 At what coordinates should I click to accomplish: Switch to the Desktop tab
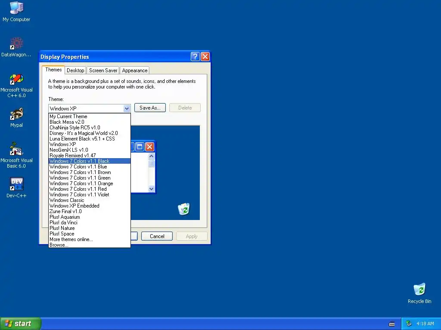click(x=75, y=70)
